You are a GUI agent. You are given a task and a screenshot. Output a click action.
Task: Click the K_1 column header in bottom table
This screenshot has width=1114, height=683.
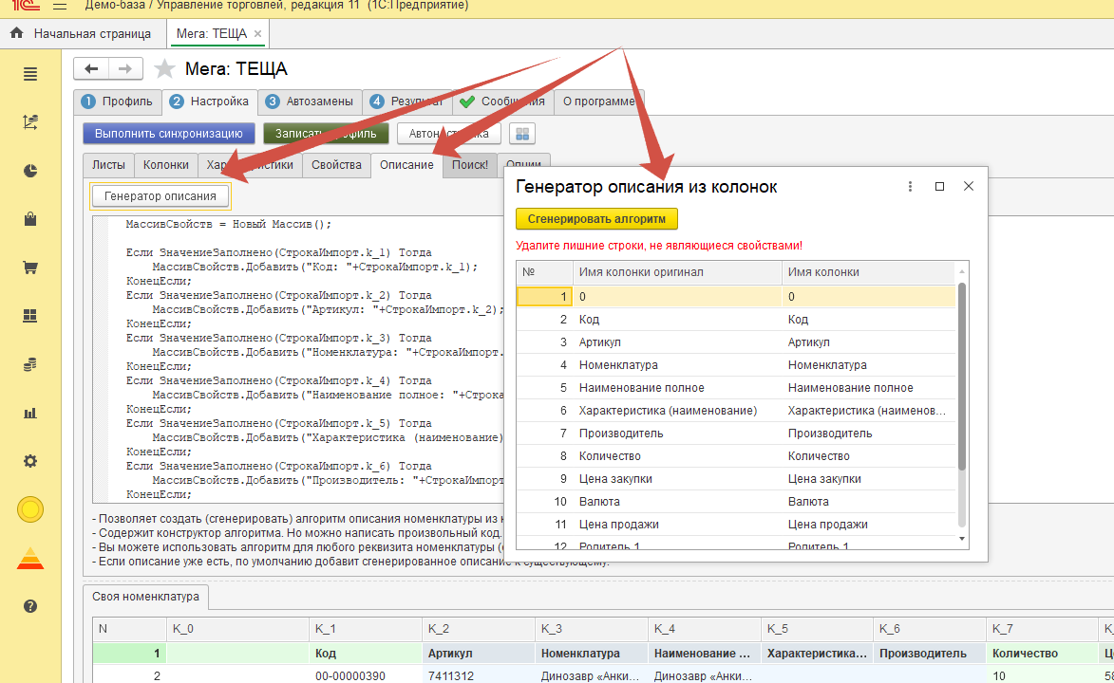click(366, 629)
